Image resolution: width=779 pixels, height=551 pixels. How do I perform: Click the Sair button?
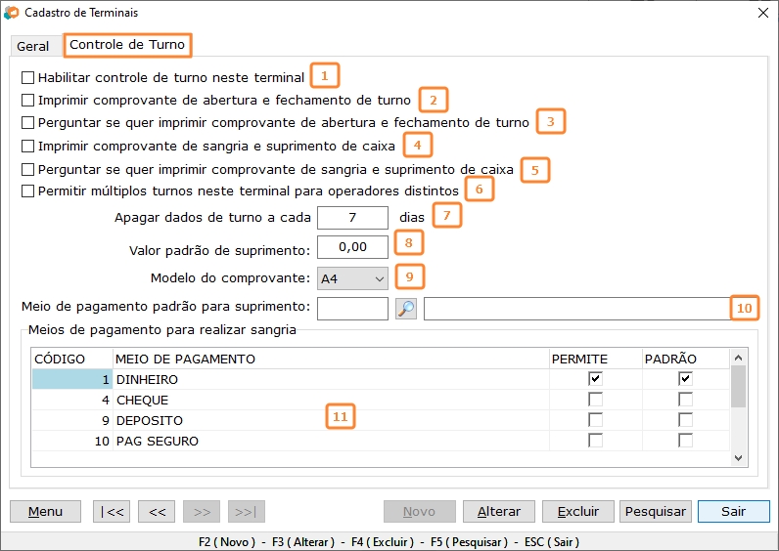734,511
